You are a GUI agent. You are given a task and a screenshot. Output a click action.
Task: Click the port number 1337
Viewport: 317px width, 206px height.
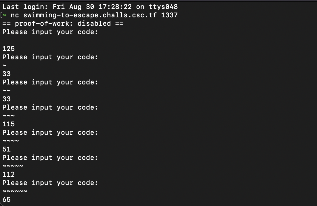(x=170, y=15)
